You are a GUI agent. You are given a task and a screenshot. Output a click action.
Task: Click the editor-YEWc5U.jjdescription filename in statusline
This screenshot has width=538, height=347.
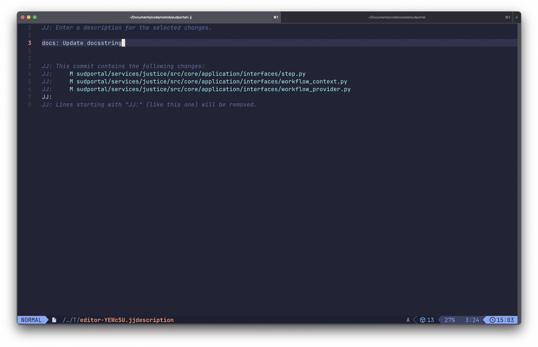pyautogui.click(x=127, y=320)
